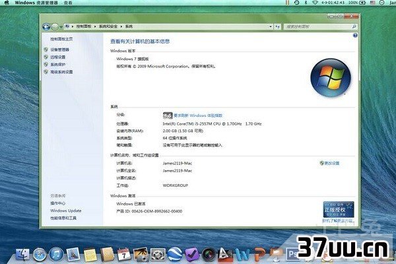Open Contacts address book in the Dock

point(108,254)
